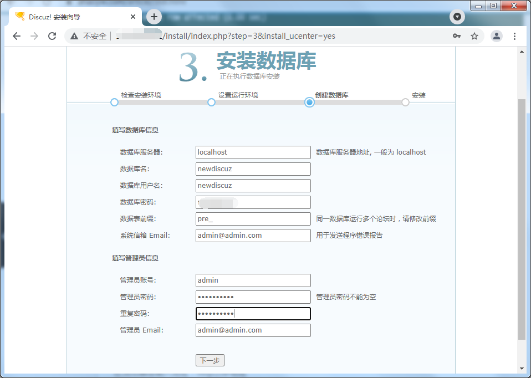The width and height of the screenshot is (531, 378).
Task: Open tab search dropdown arrow
Action: [457, 17]
